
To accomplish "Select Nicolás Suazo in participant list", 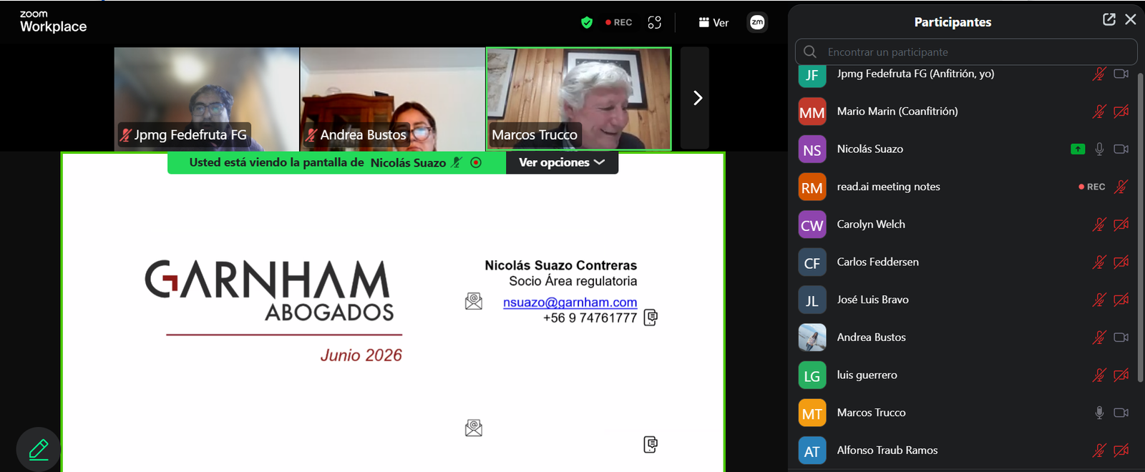I will [x=963, y=149].
